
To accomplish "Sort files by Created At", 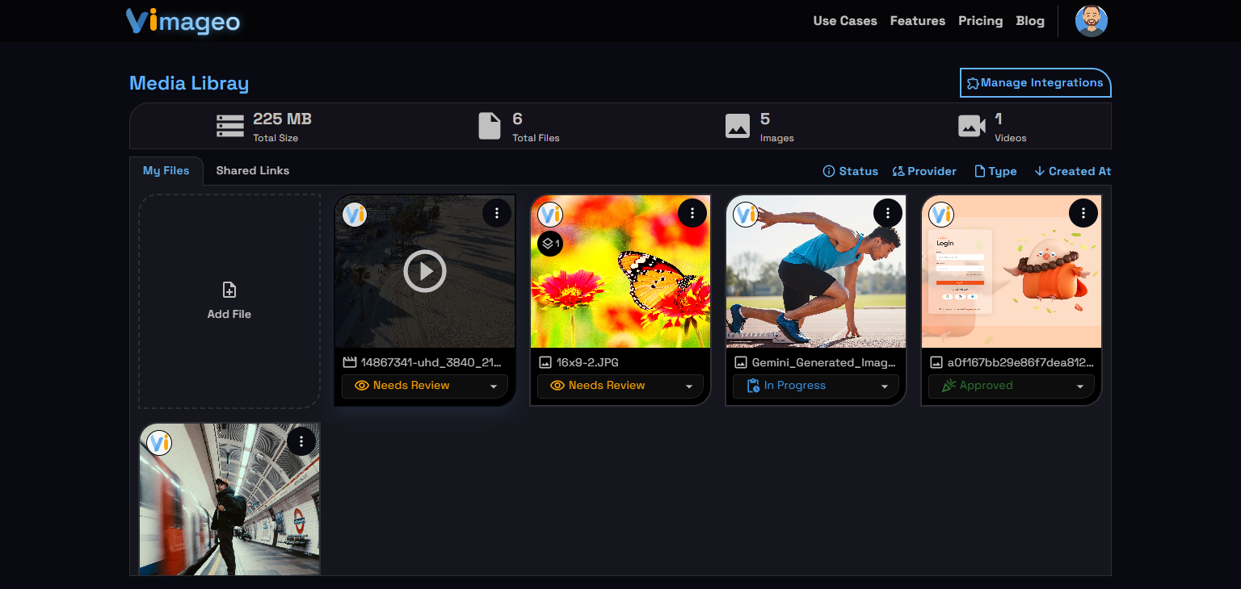I will 1073,171.
